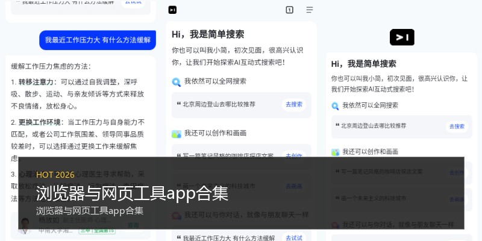
Task: Click heading Hi，我是简单搜索 in middle phone
Action: 208,34
